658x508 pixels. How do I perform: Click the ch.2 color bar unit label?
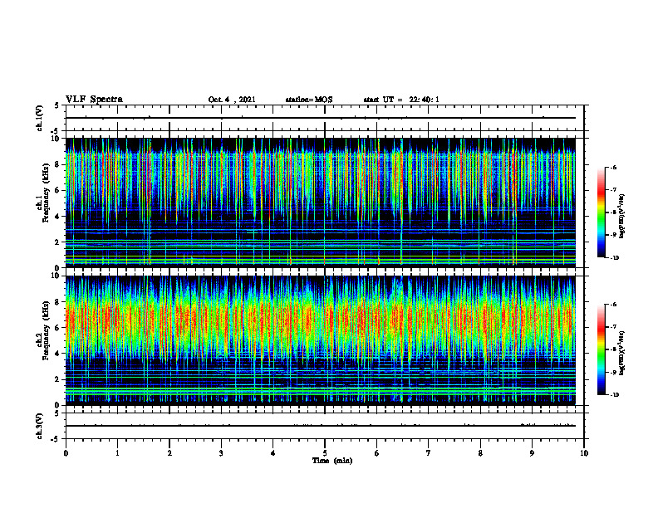click(x=622, y=353)
